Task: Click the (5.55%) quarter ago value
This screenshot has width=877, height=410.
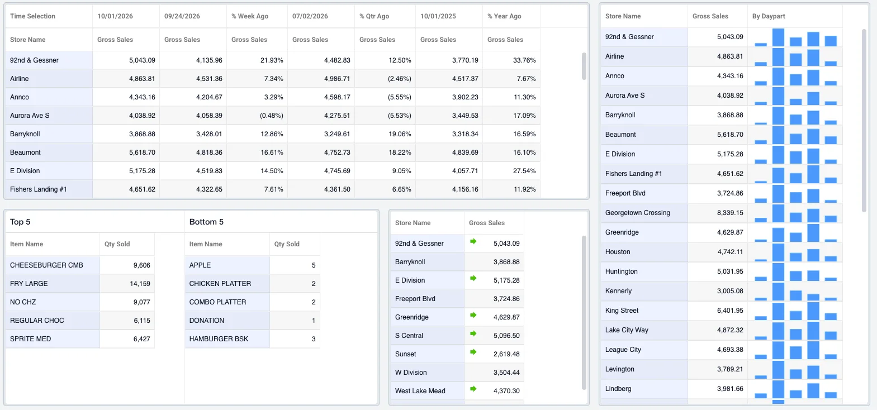Action: 400,97
